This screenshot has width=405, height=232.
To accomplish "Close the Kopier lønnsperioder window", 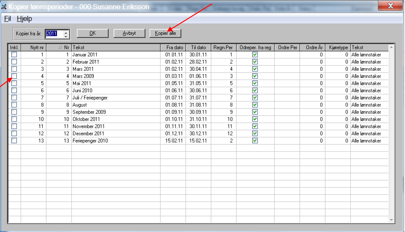I will coord(390,6).
